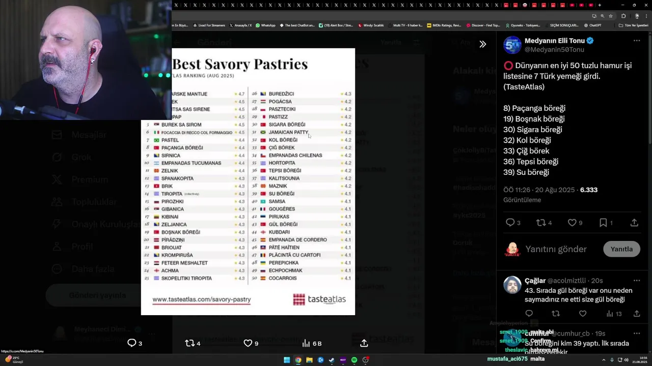Collapse the side panel with double chevron
This screenshot has width=652, height=366.
(x=482, y=44)
